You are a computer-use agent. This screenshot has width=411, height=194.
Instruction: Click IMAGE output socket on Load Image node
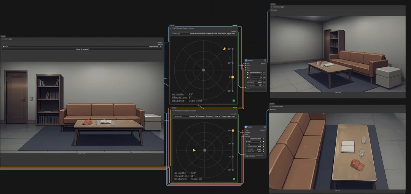(x=163, y=42)
